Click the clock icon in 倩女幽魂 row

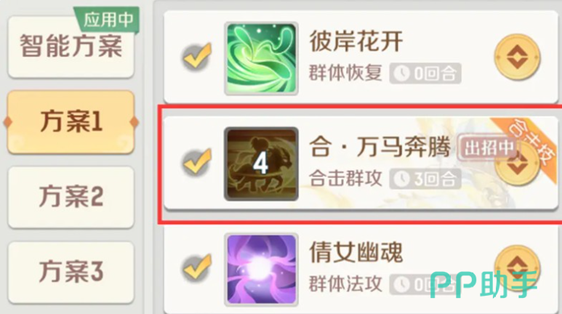coord(401,284)
